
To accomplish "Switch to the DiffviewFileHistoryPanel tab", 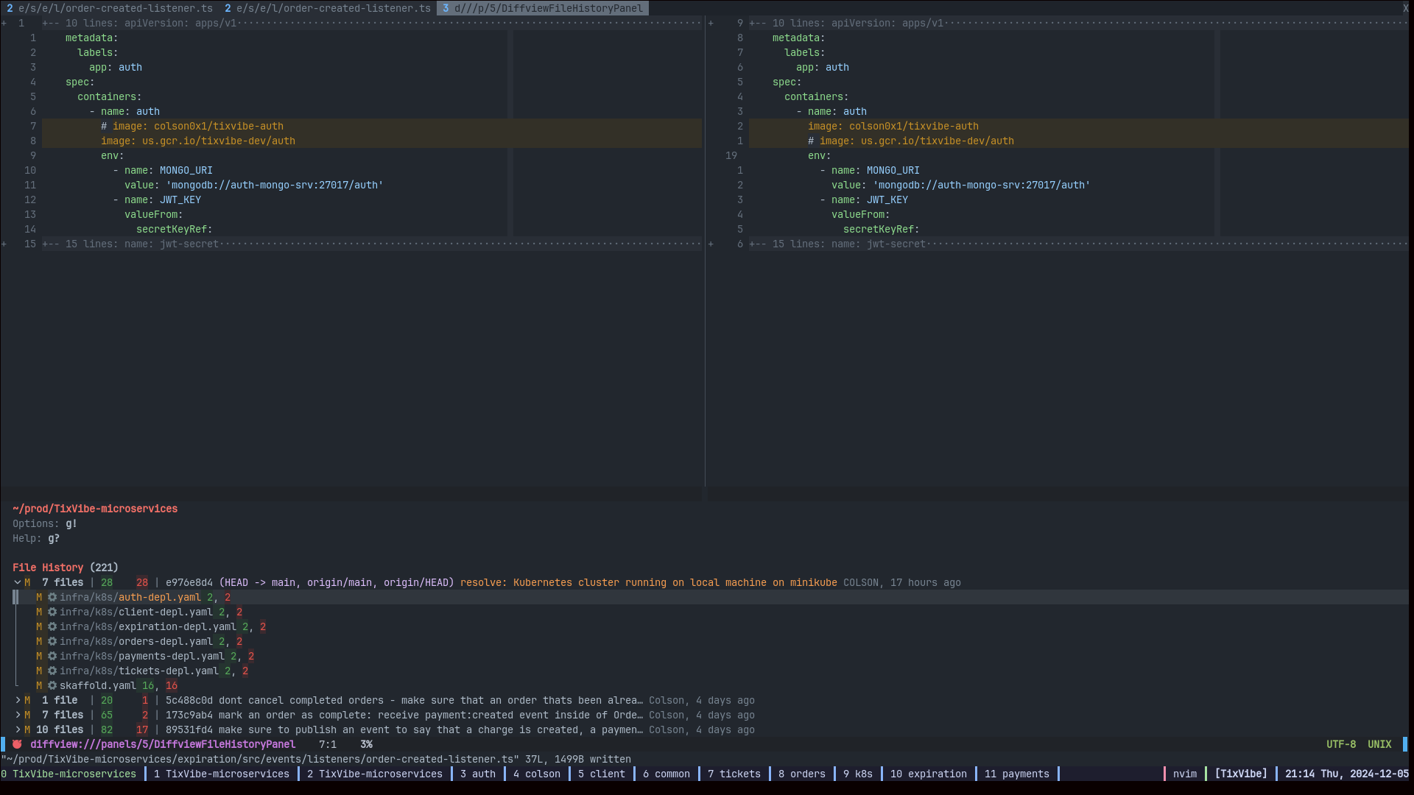I will [x=543, y=8].
